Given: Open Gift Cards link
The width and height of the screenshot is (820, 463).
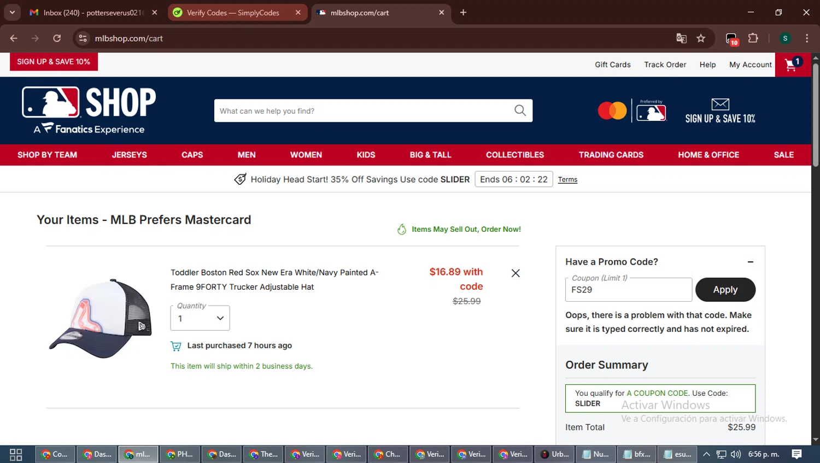Looking at the screenshot, I should click(612, 65).
